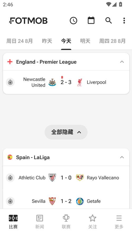The height and width of the screenshot is (235, 132).
Task: Switch to the 昨天 date tab
Action: coord(47,41)
